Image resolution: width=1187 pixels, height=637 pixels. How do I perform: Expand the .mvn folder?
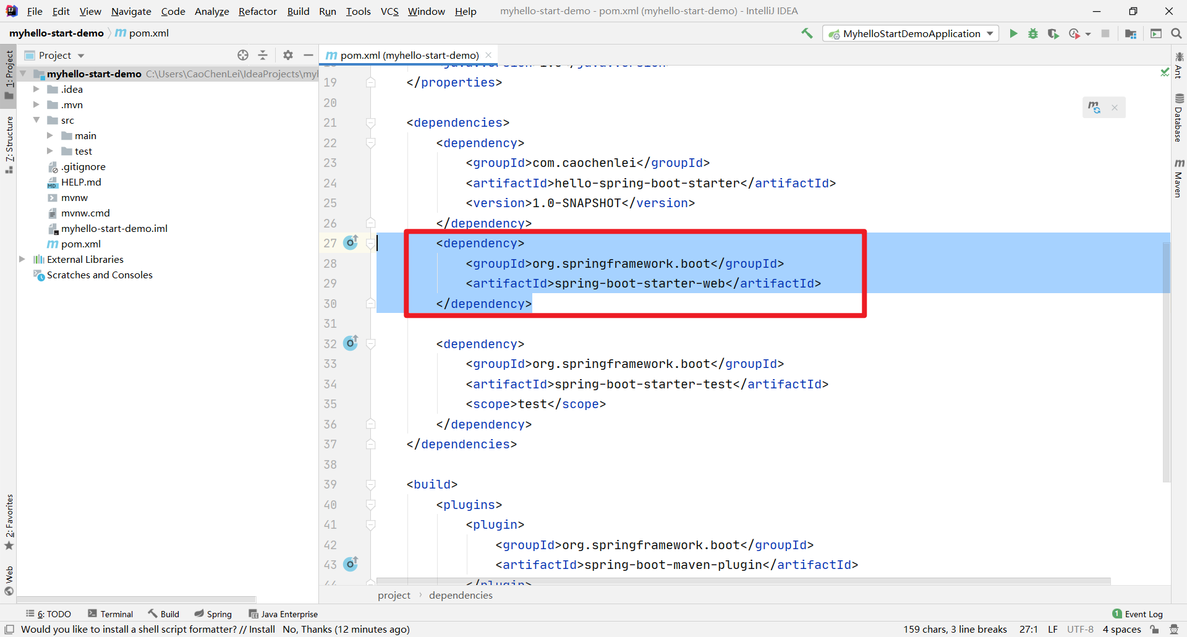36,105
